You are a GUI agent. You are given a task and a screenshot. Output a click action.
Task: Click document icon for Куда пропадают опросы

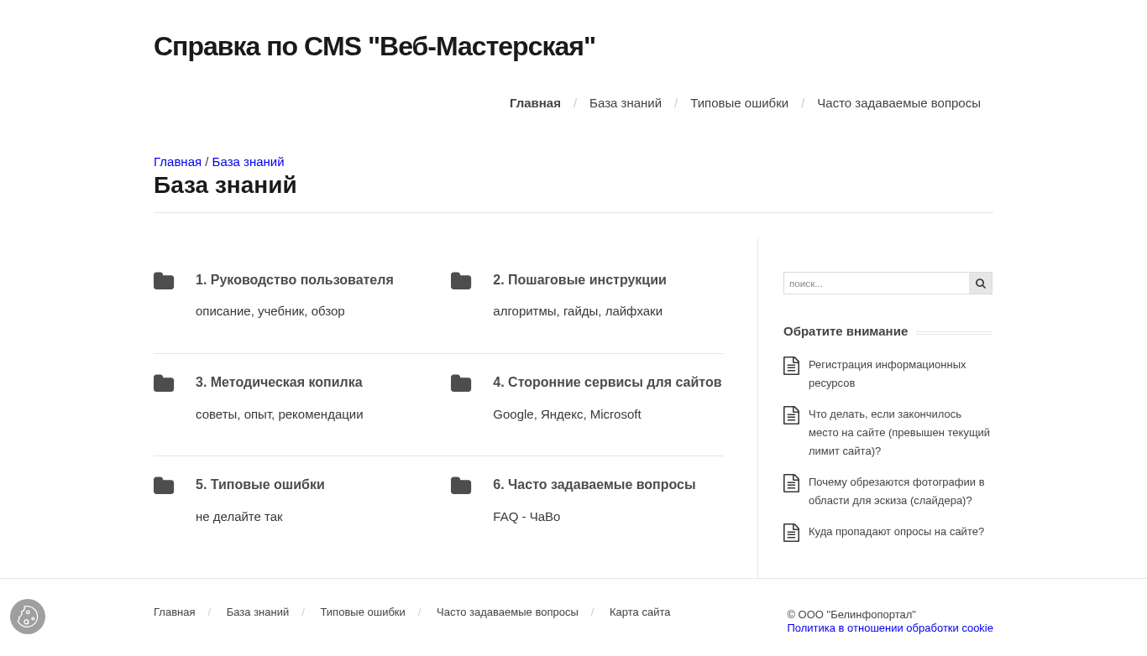[x=791, y=533]
